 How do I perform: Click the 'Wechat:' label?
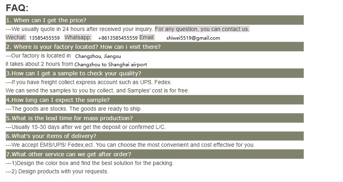pyautogui.click(x=16, y=38)
